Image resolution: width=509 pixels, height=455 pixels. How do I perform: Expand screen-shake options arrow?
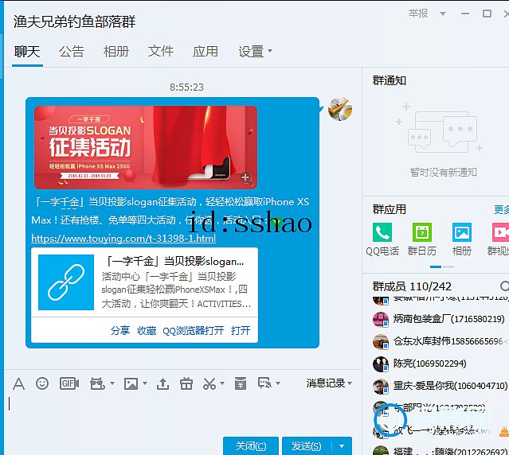click(x=112, y=383)
